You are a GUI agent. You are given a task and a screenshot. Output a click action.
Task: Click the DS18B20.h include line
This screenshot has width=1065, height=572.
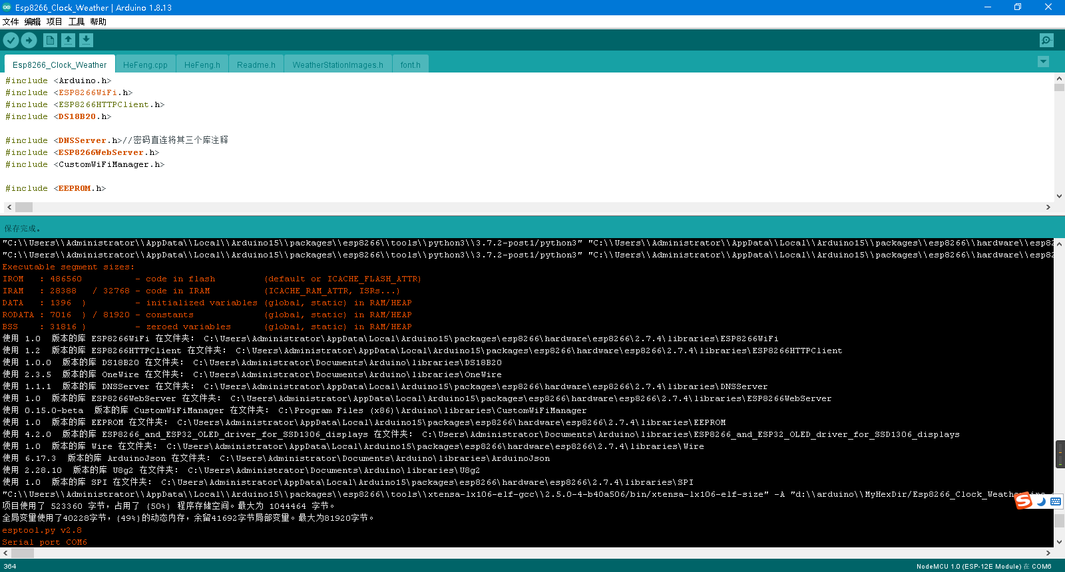59,116
